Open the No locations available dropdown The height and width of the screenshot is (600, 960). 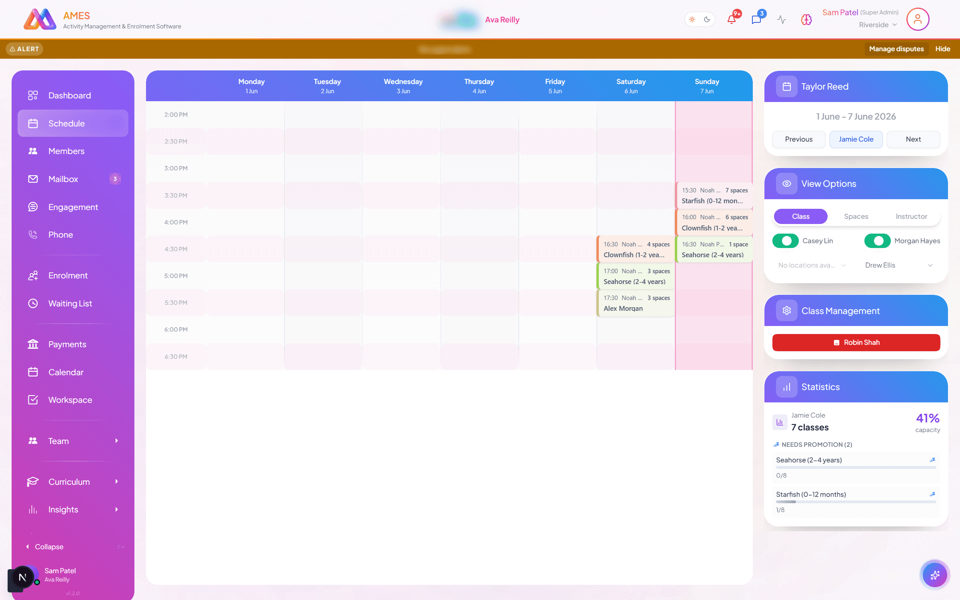coord(812,265)
